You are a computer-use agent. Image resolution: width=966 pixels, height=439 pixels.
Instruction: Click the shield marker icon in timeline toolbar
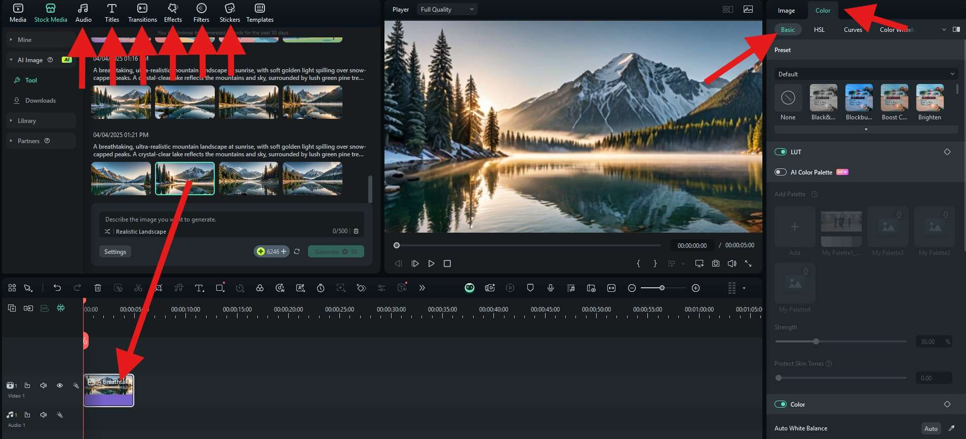530,288
